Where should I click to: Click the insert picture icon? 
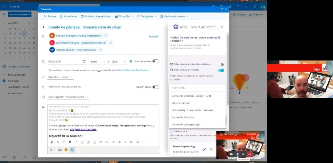[60, 150]
